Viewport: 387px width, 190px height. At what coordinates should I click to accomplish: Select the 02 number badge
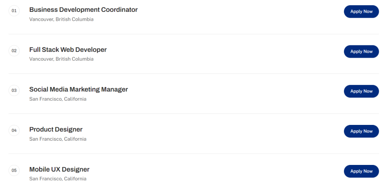[x=14, y=51]
